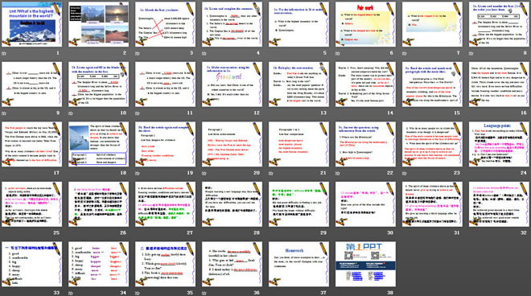This screenshot has height=296, width=531.
Task: Select slide 10 thumbnail
Action: [98, 84]
